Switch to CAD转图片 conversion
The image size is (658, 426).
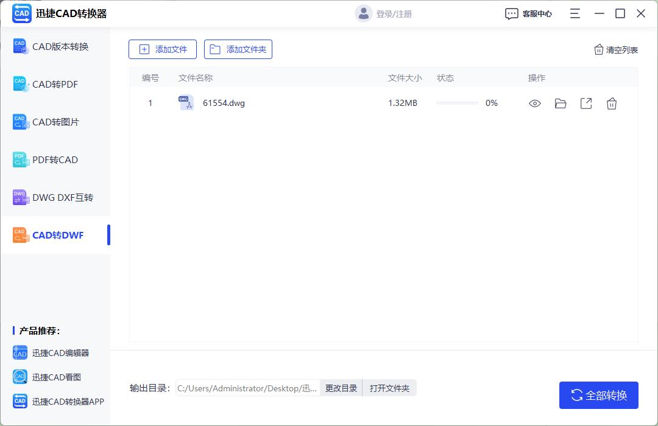[55, 122]
